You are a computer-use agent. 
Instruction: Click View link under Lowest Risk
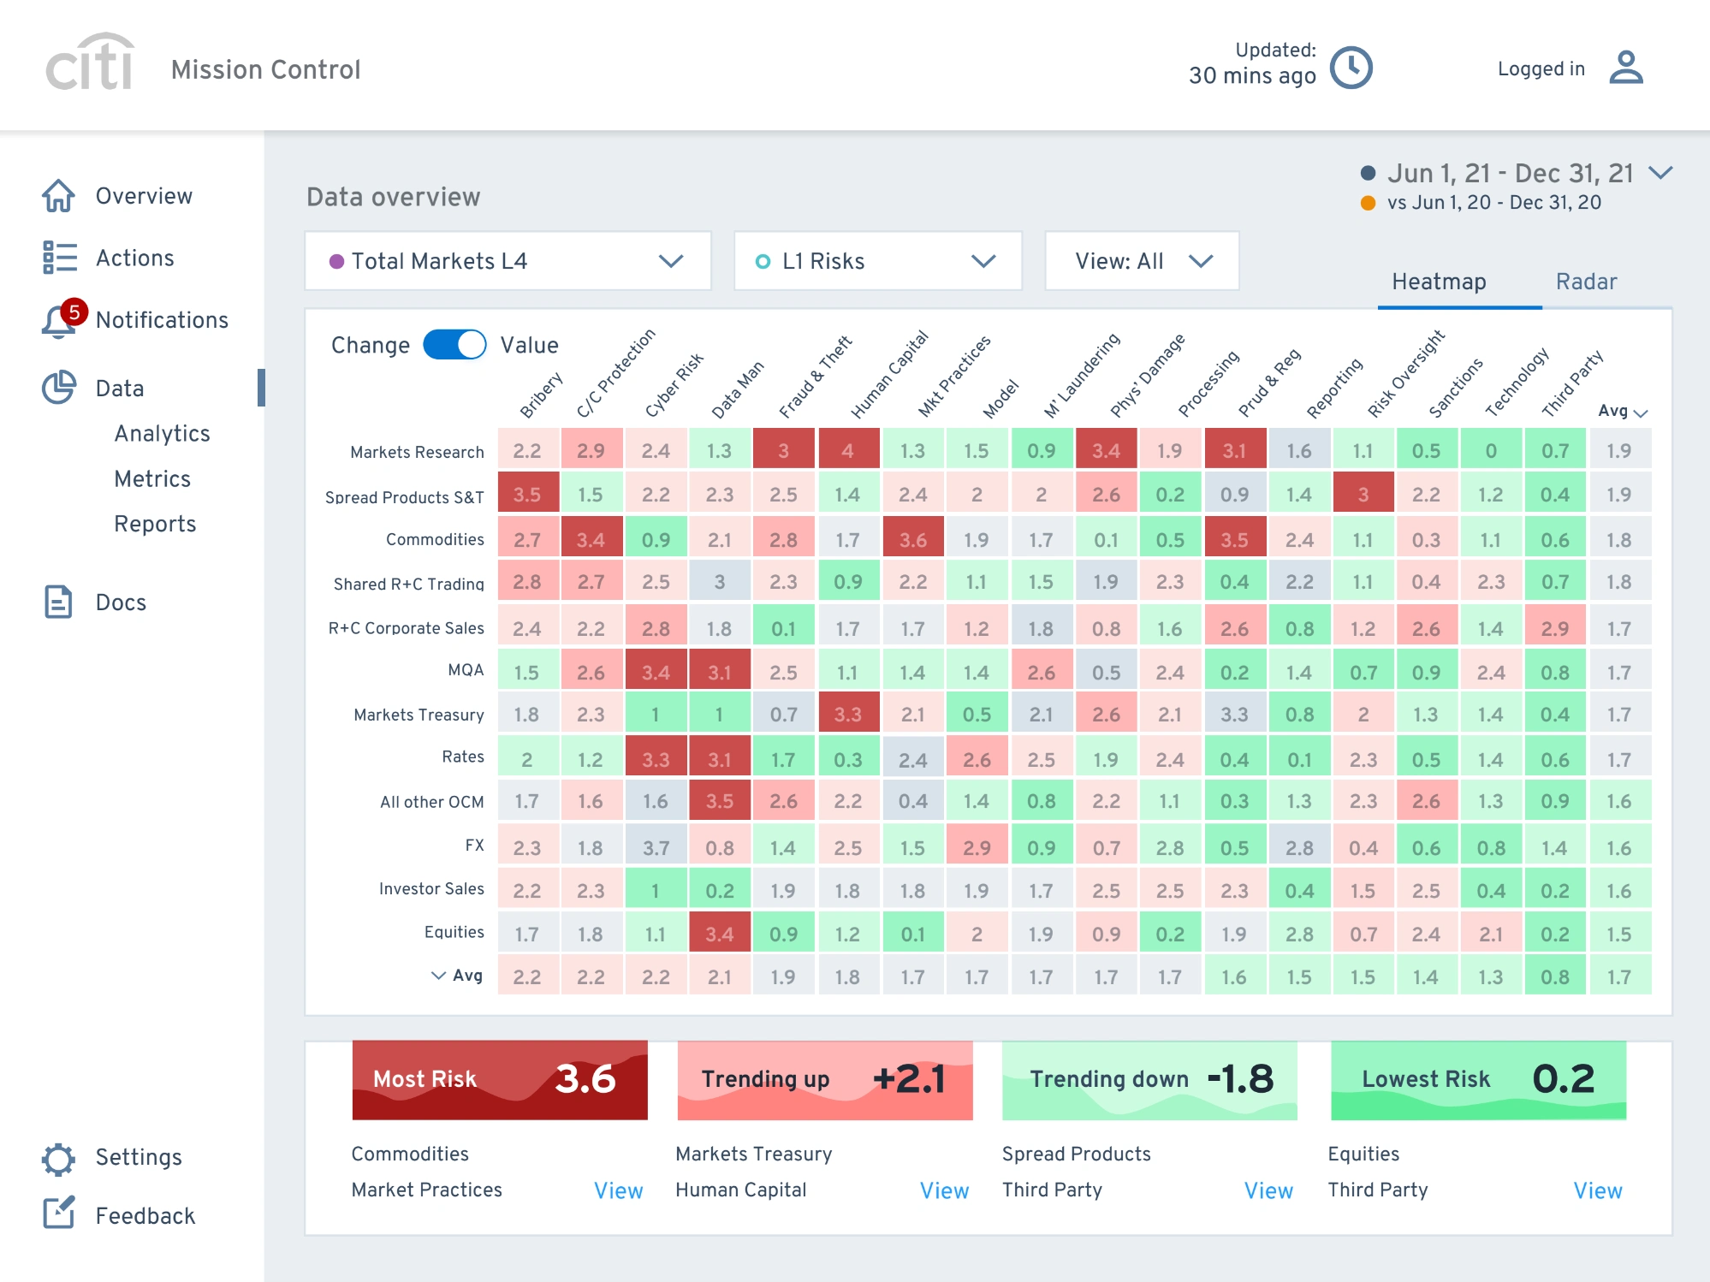[1597, 1190]
